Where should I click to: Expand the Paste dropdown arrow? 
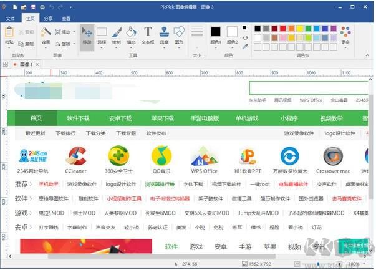point(9,47)
